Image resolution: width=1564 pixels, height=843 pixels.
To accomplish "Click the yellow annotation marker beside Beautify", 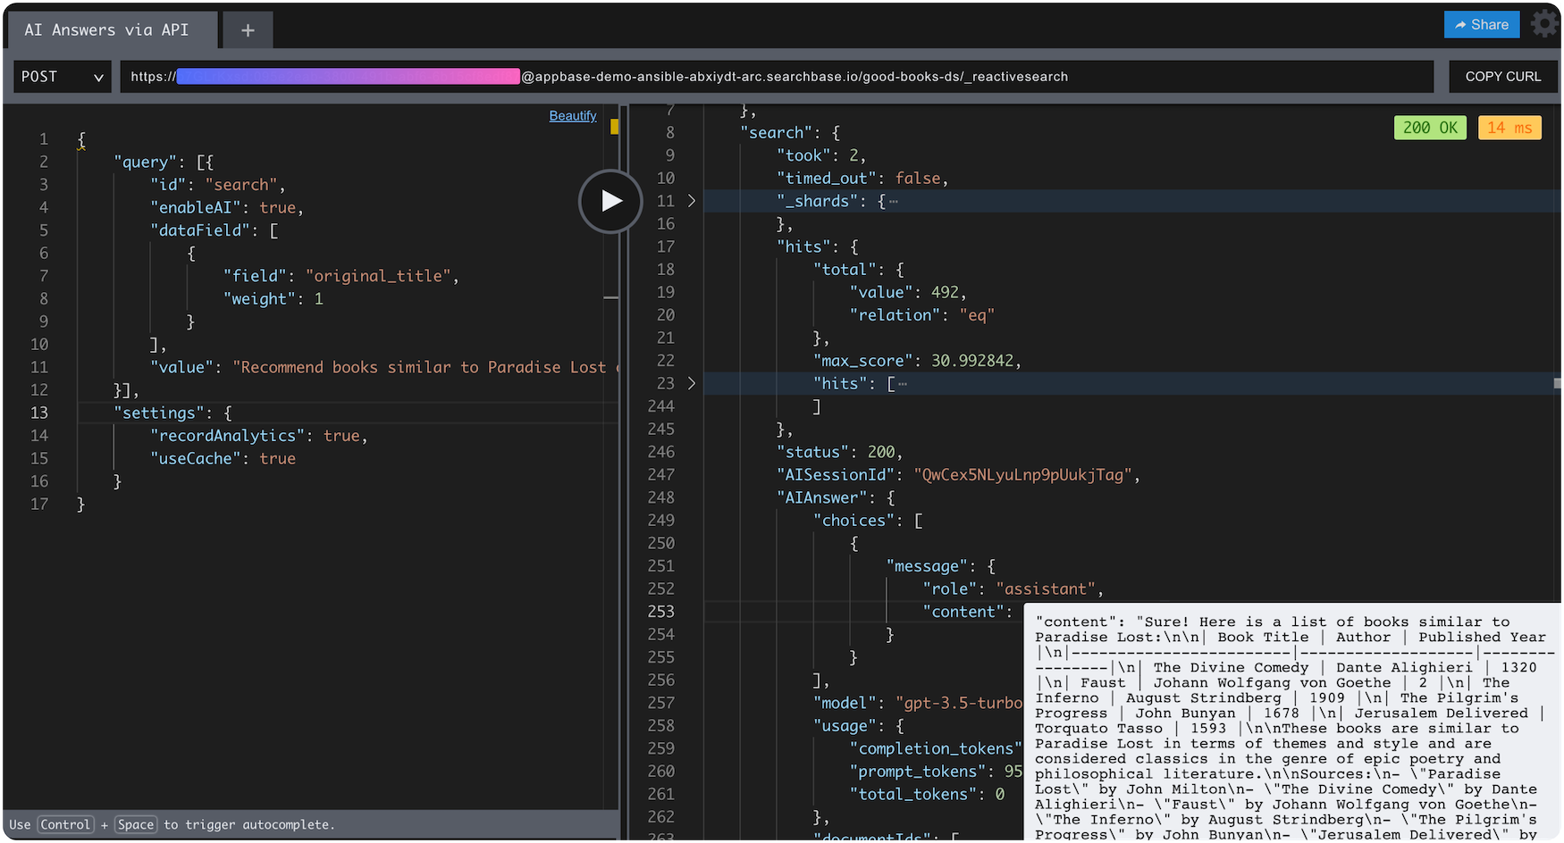I will click(x=615, y=127).
